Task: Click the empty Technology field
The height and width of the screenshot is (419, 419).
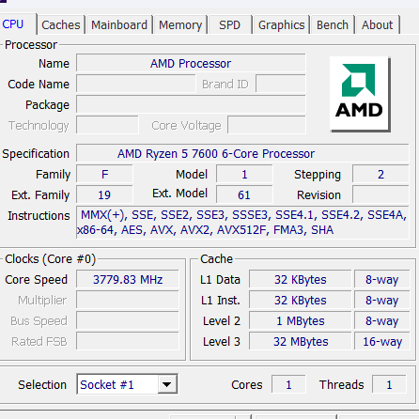Action: (107, 125)
